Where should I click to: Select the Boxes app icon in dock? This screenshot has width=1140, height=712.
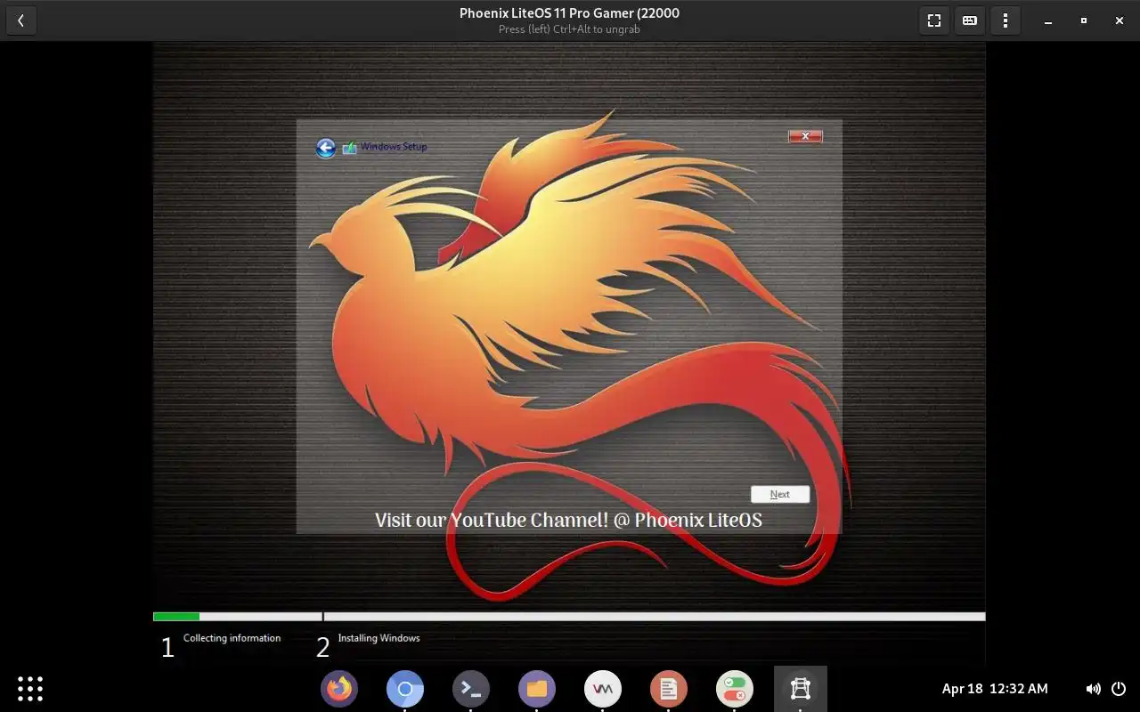(x=801, y=689)
